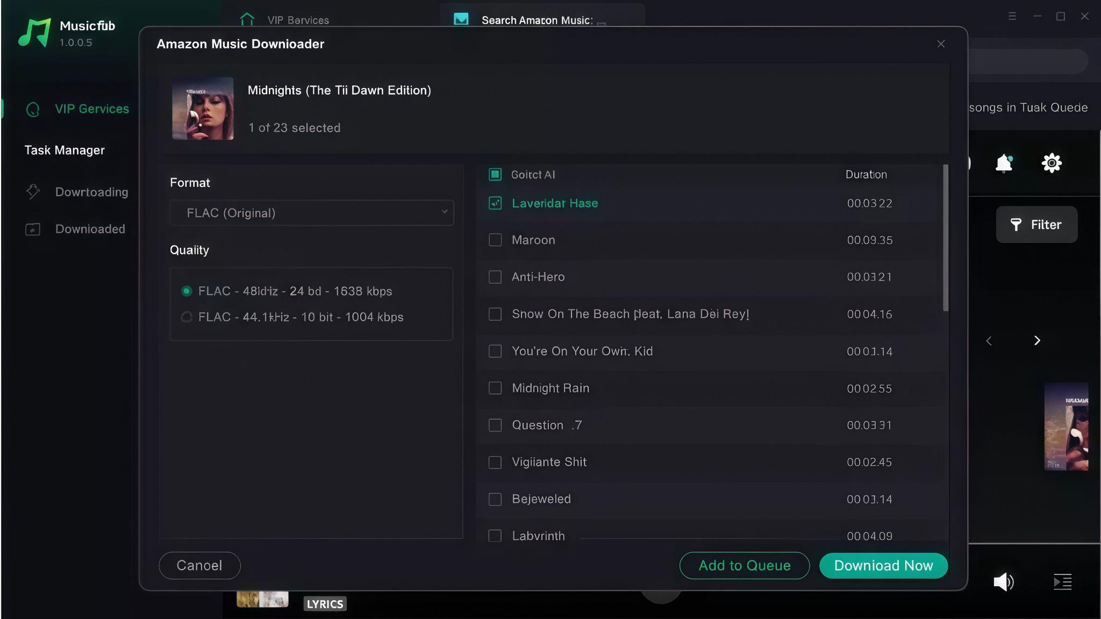This screenshot has height=619, width=1101.
Task: Check the Anti-Hero checkbox
Action: 495,277
